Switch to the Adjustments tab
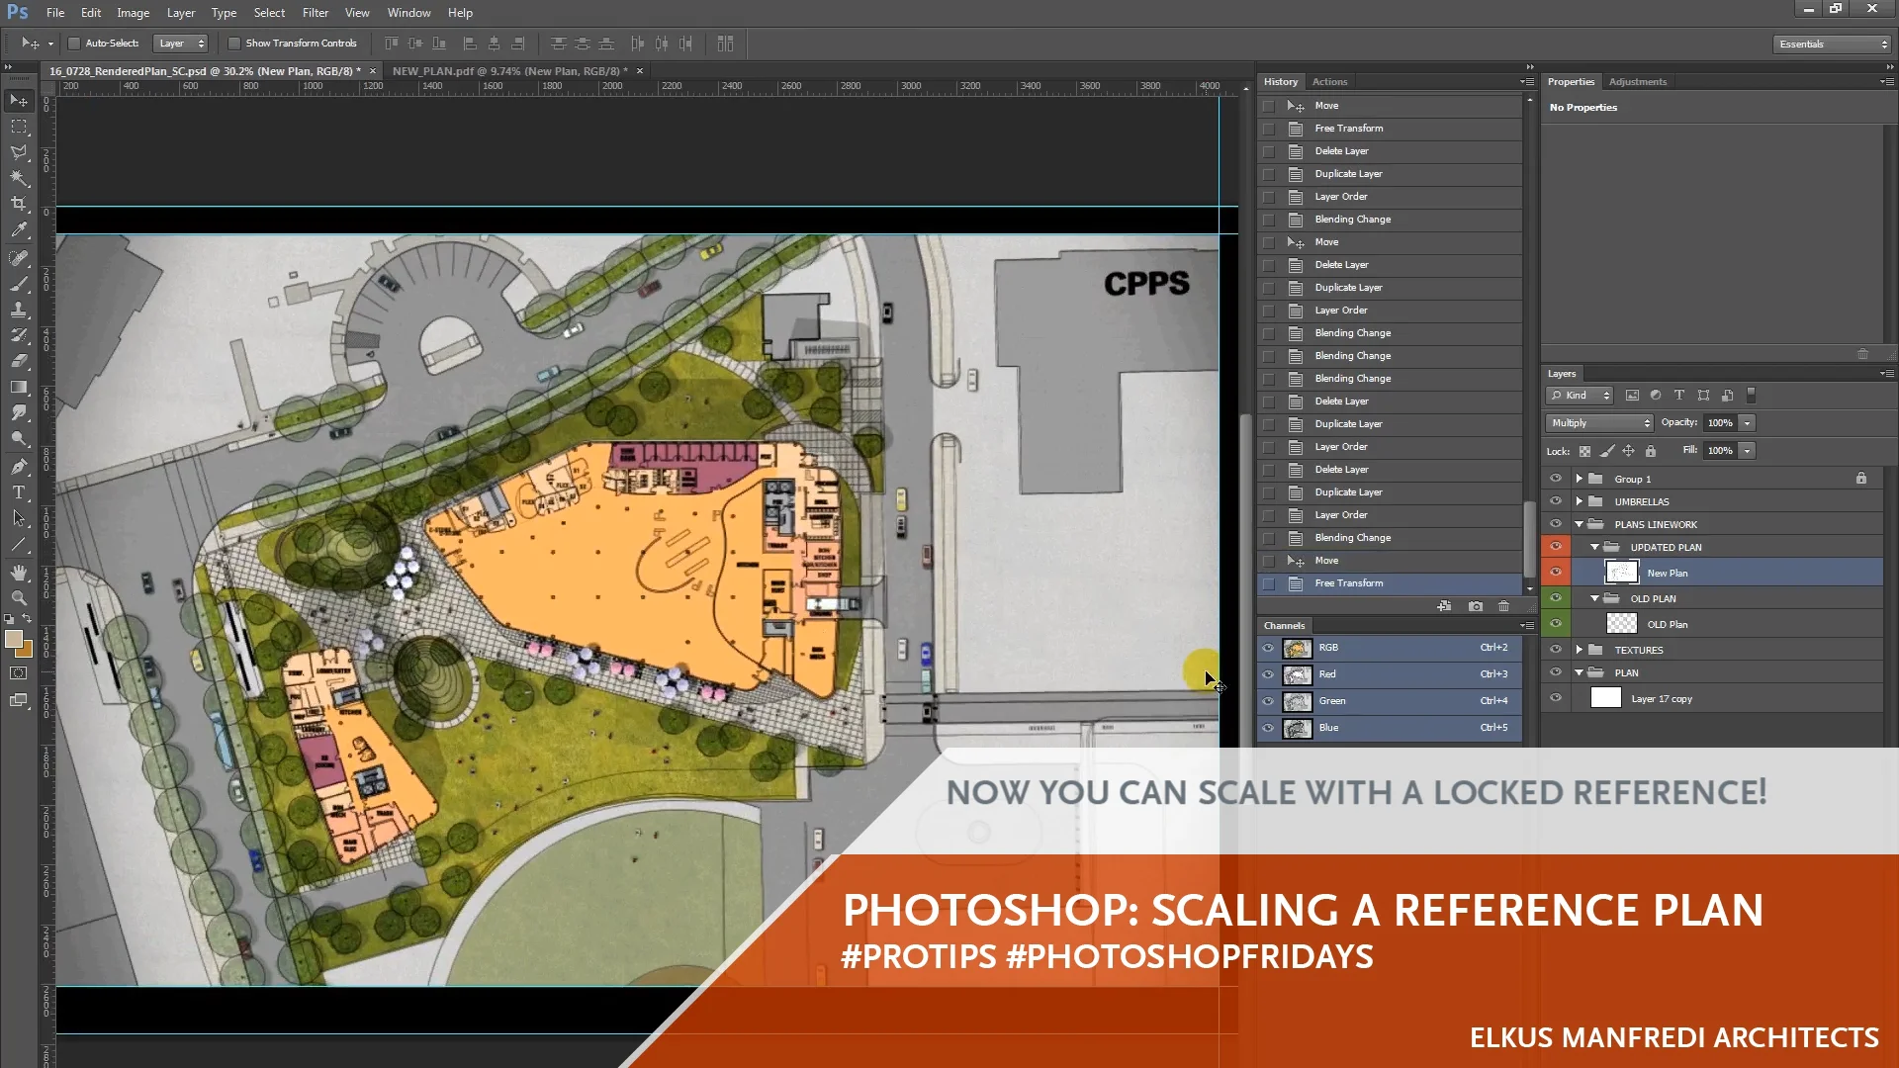Image resolution: width=1899 pixels, height=1068 pixels. coord(1637,81)
